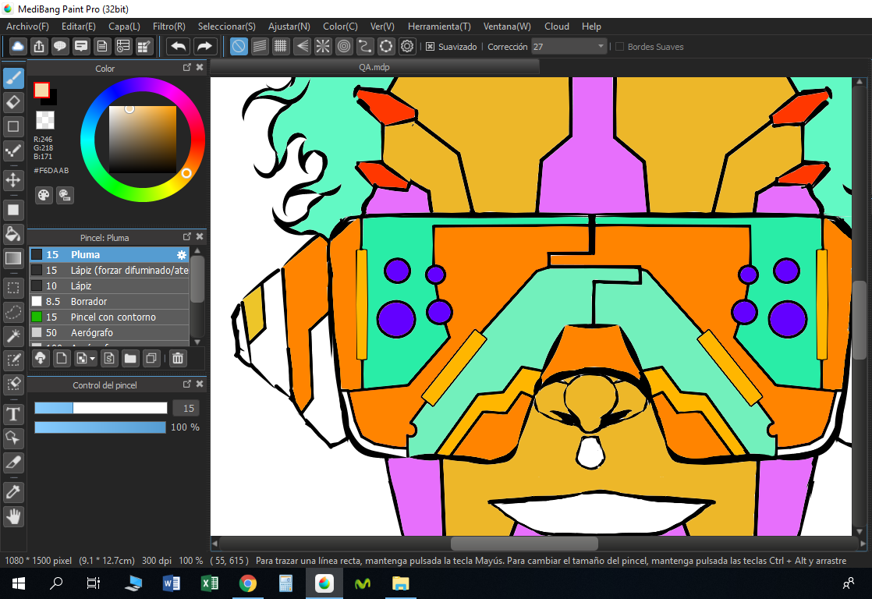This screenshot has height=599, width=872.
Task: Click the export/share icon in toolbar
Action: tap(39, 46)
